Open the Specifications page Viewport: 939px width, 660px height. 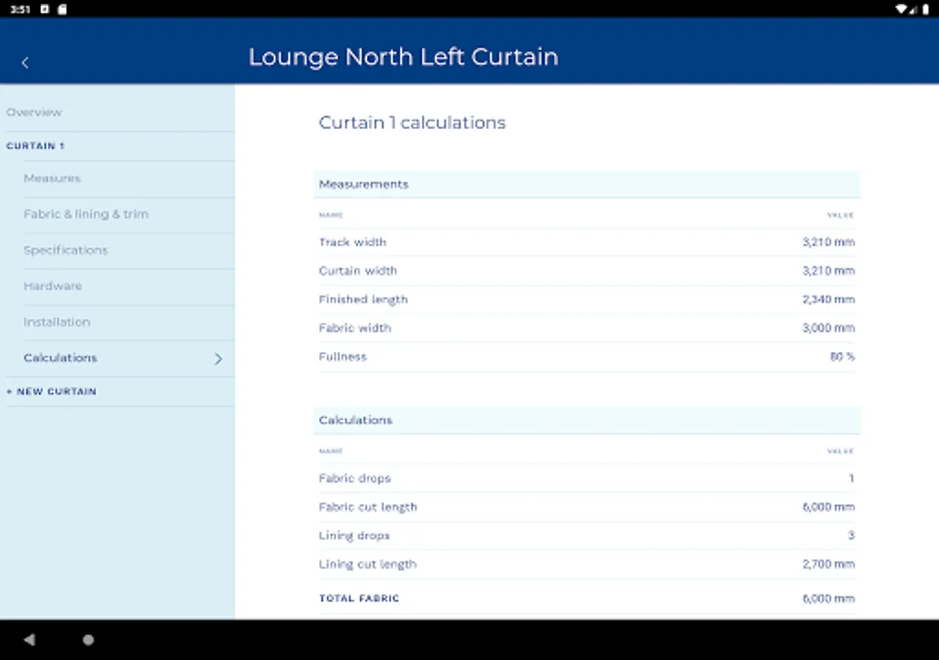point(65,250)
